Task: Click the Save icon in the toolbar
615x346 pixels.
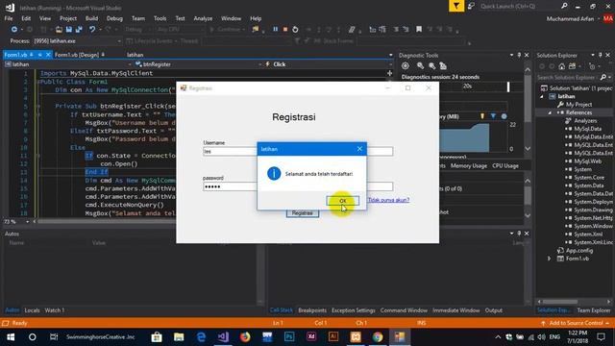Action: [x=69, y=30]
